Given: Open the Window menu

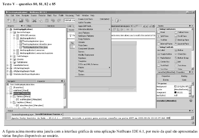Looking at the screenshot, I should pos(85,16).
